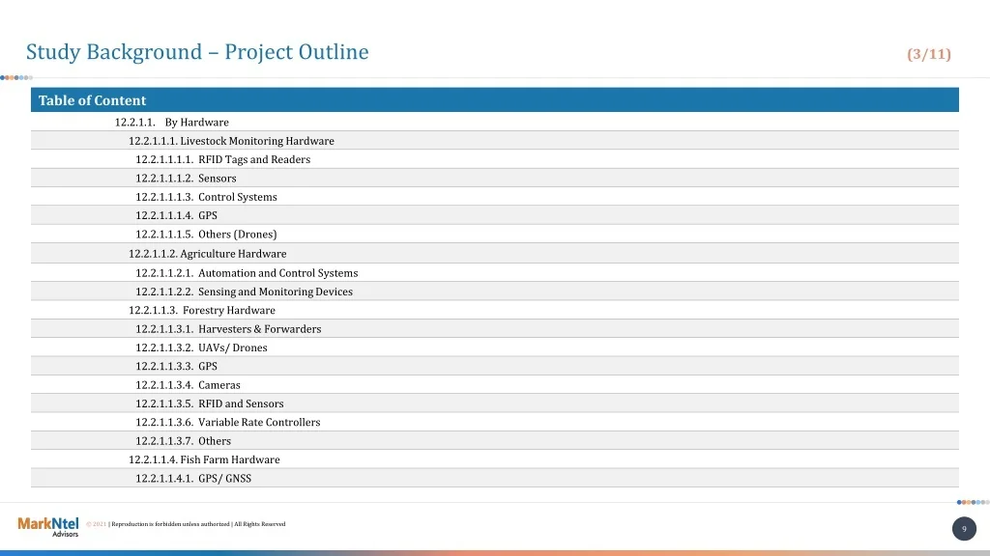The width and height of the screenshot is (990, 556).
Task: Open the Livestock Monitoring Hardware entry
Action: tap(231, 141)
